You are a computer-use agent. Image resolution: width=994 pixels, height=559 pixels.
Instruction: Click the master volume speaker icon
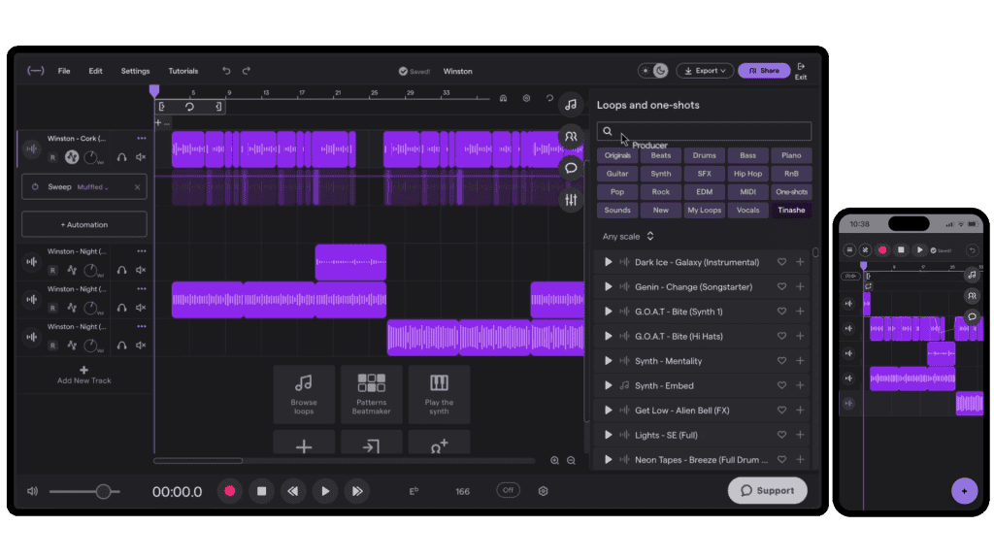click(32, 491)
